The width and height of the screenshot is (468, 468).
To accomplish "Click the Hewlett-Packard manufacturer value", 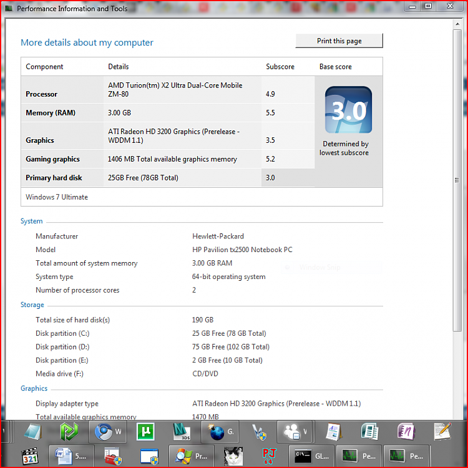I will click(x=218, y=236).
